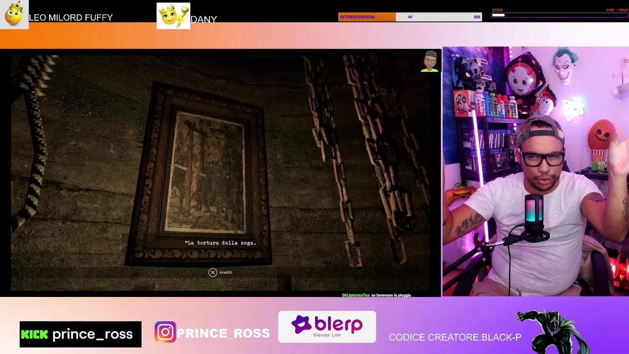This screenshot has width=629, height=354.
Task: Click the streamer webcam feed
Action: (536, 172)
